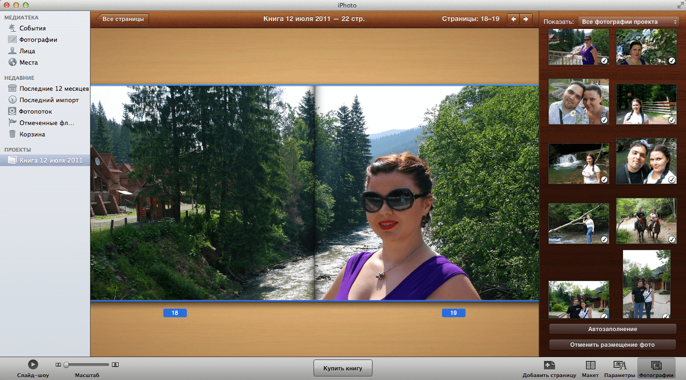Viewport: 686px width, 380px height.
Task: Open the Макет layout panel
Action: pos(590,365)
